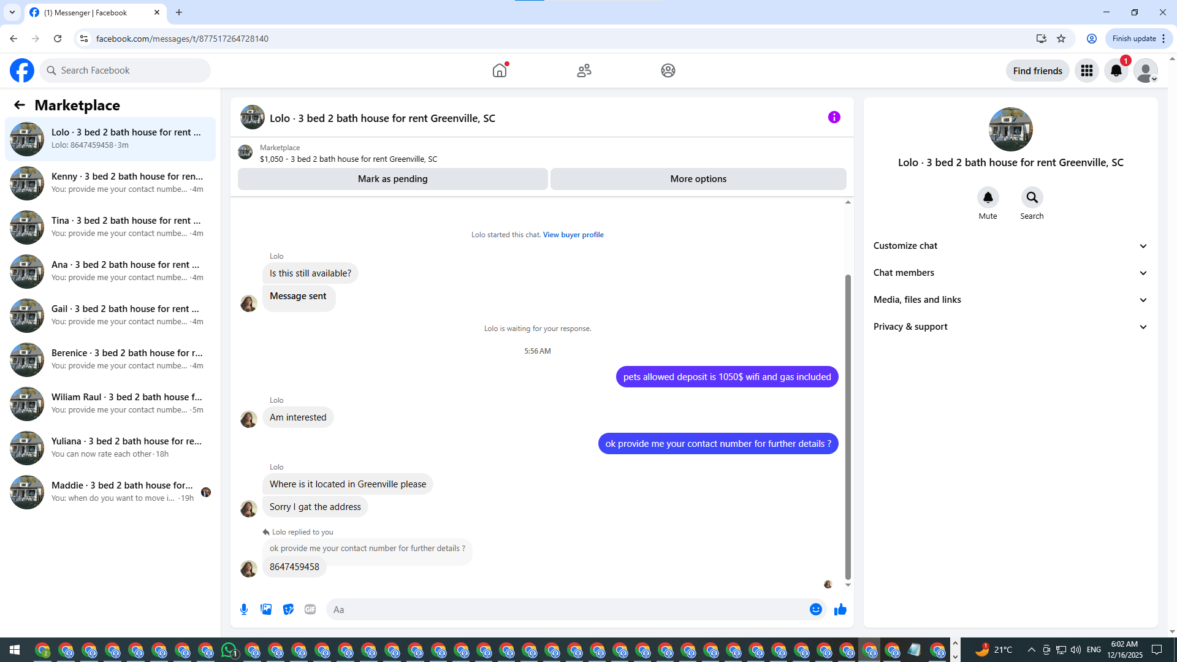Viewport: 1177px width, 662px height.
Task: Open the Windows Start menu
Action: click(x=15, y=650)
